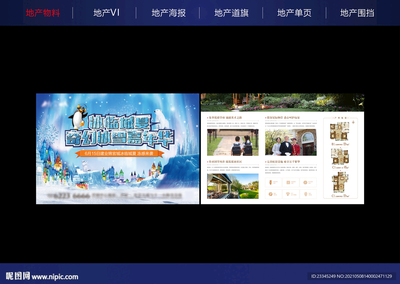Go to the 地产道旗 tab
Image resolution: width=400 pixels, height=284 pixels.
[x=231, y=13]
